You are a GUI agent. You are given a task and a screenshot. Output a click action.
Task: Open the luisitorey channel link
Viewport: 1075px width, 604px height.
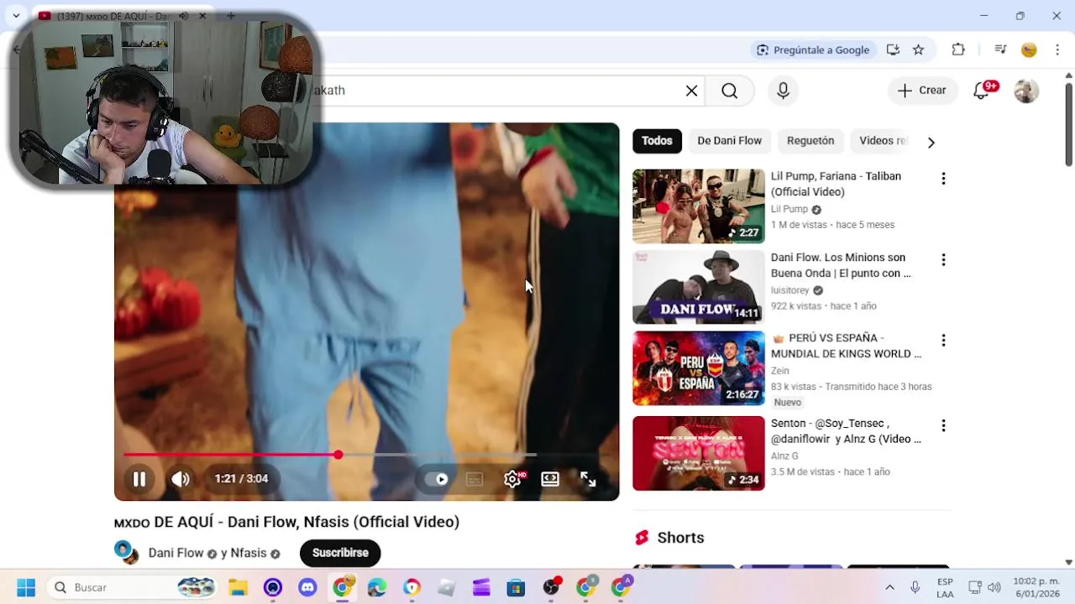pyautogui.click(x=790, y=290)
